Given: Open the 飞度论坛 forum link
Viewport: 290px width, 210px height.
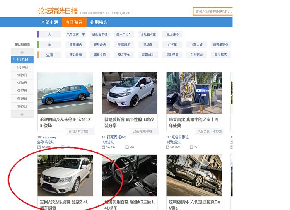Looking at the screenshot, I should [x=108, y=142].
